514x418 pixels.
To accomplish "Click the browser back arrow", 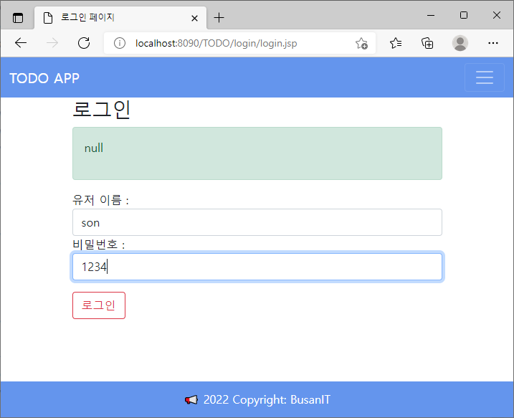I will (21, 43).
